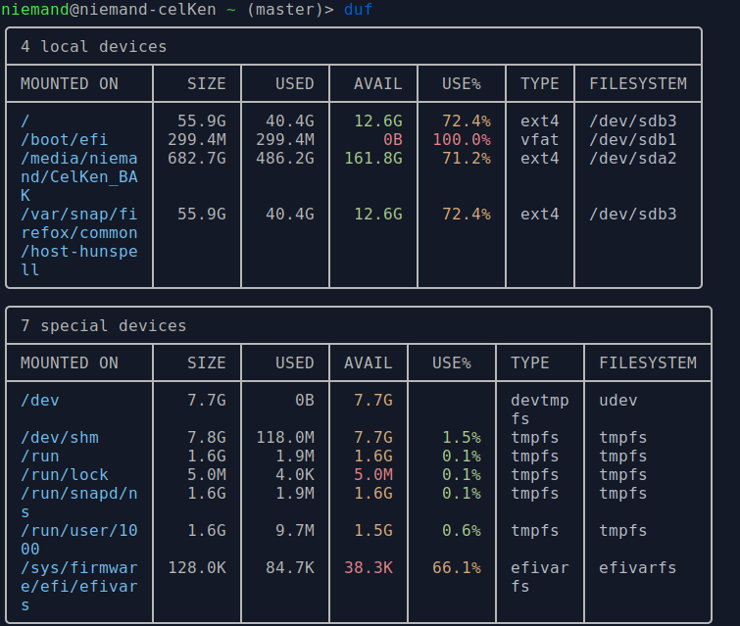Image resolution: width=740 pixels, height=626 pixels.
Task: Click the /dev/sda2 filesystem entry
Action: pyautogui.click(x=633, y=159)
